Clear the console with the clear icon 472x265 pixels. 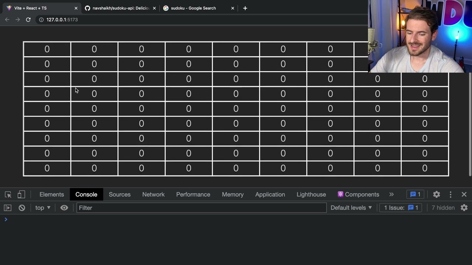point(22,208)
